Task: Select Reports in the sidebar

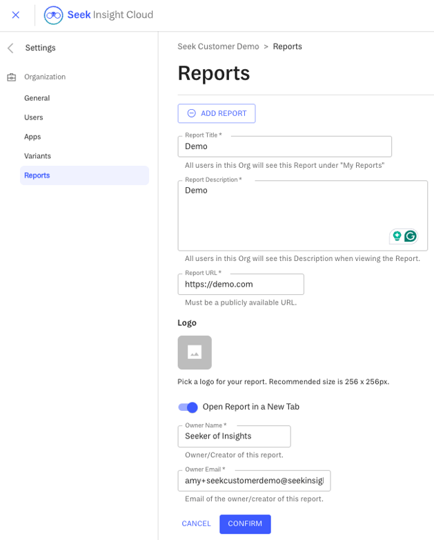Action: tap(84, 175)
